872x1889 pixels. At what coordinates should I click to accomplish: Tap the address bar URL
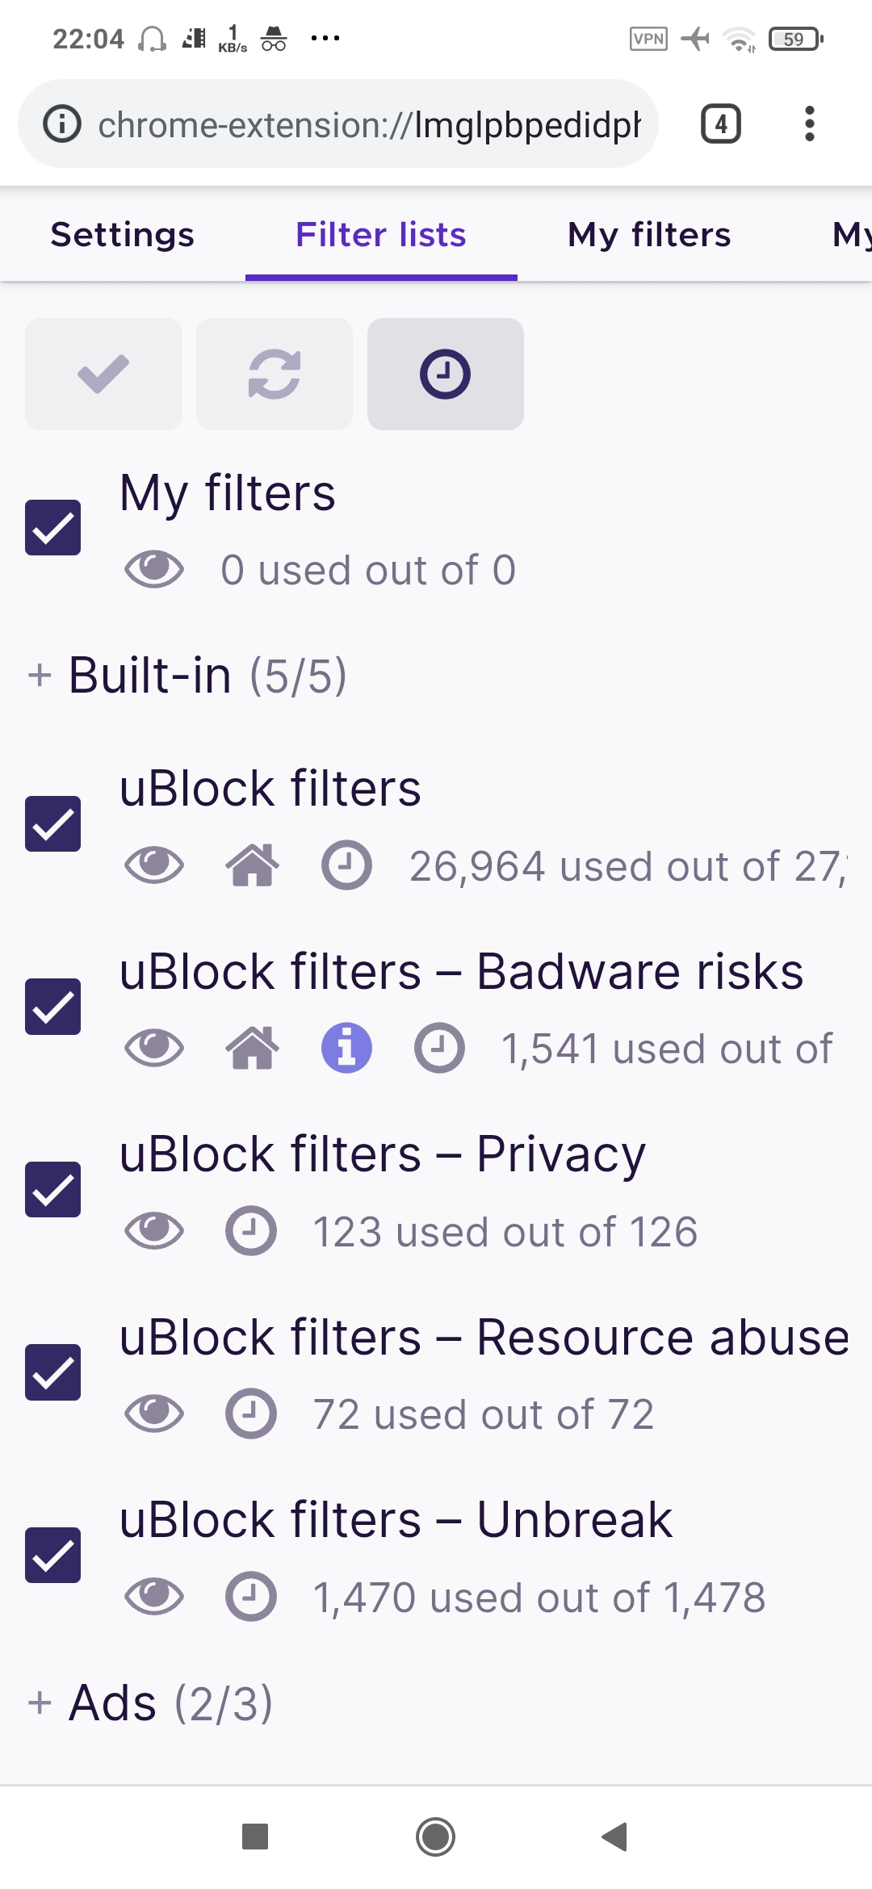tap(363, 123)
